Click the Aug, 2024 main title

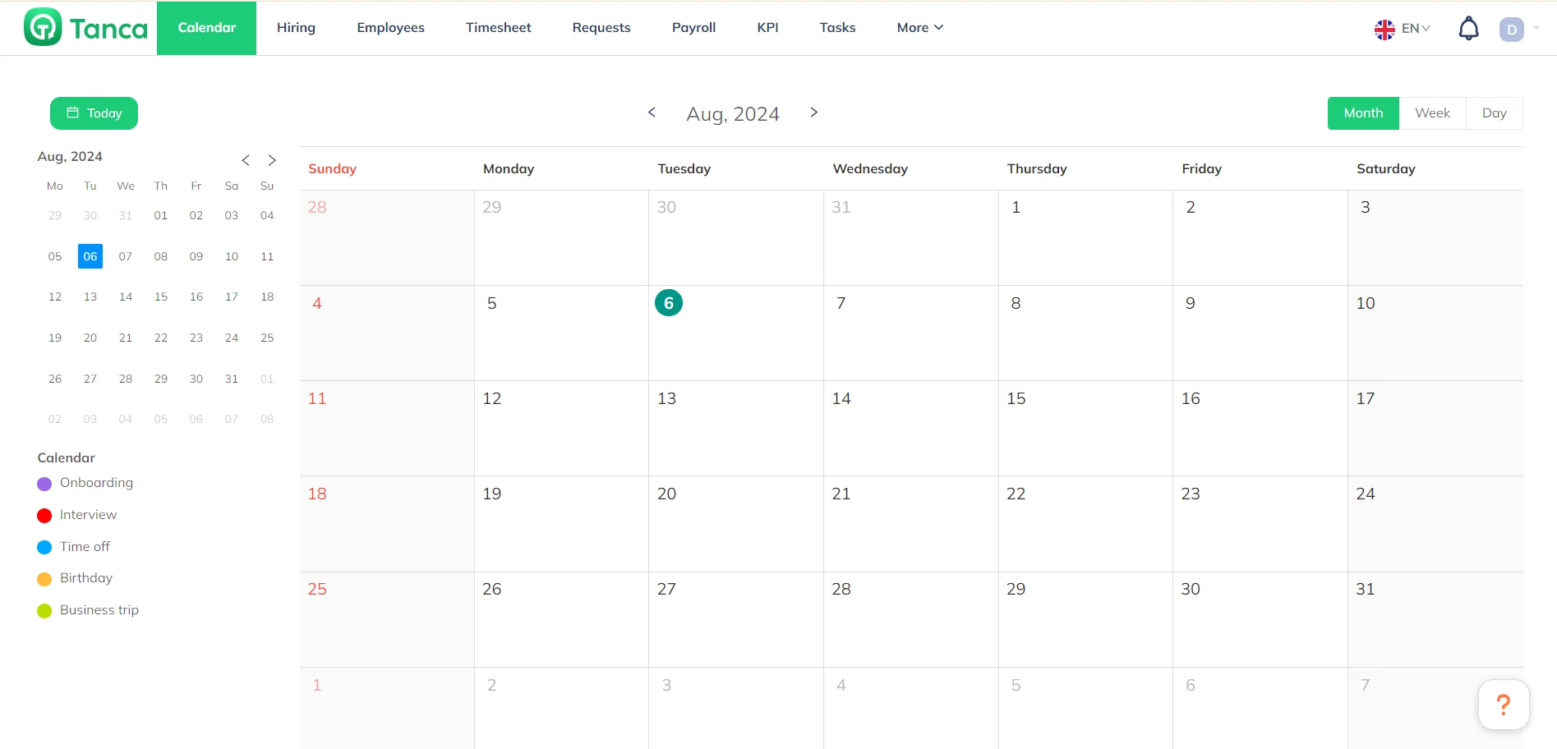pos(733,114)
